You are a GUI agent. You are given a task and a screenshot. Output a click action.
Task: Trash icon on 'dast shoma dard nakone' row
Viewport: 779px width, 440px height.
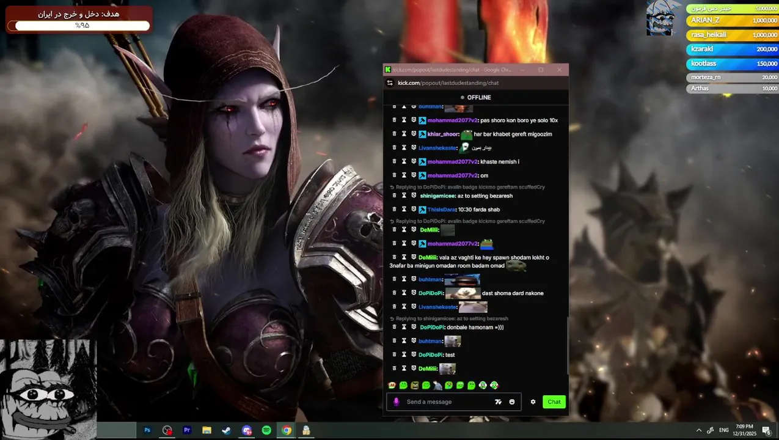pyautogui.click(x=394, y=293)
